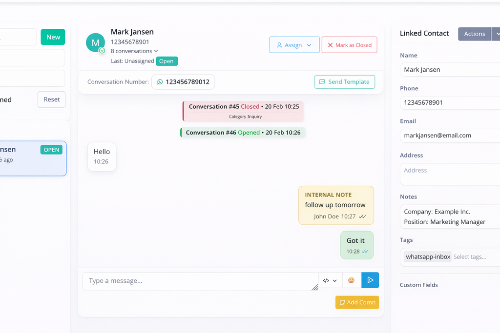The width and height of the screenshot is (500, 333).
Task: Click the Send Template button
Action: pyautogui.click(x=344, y=82)
